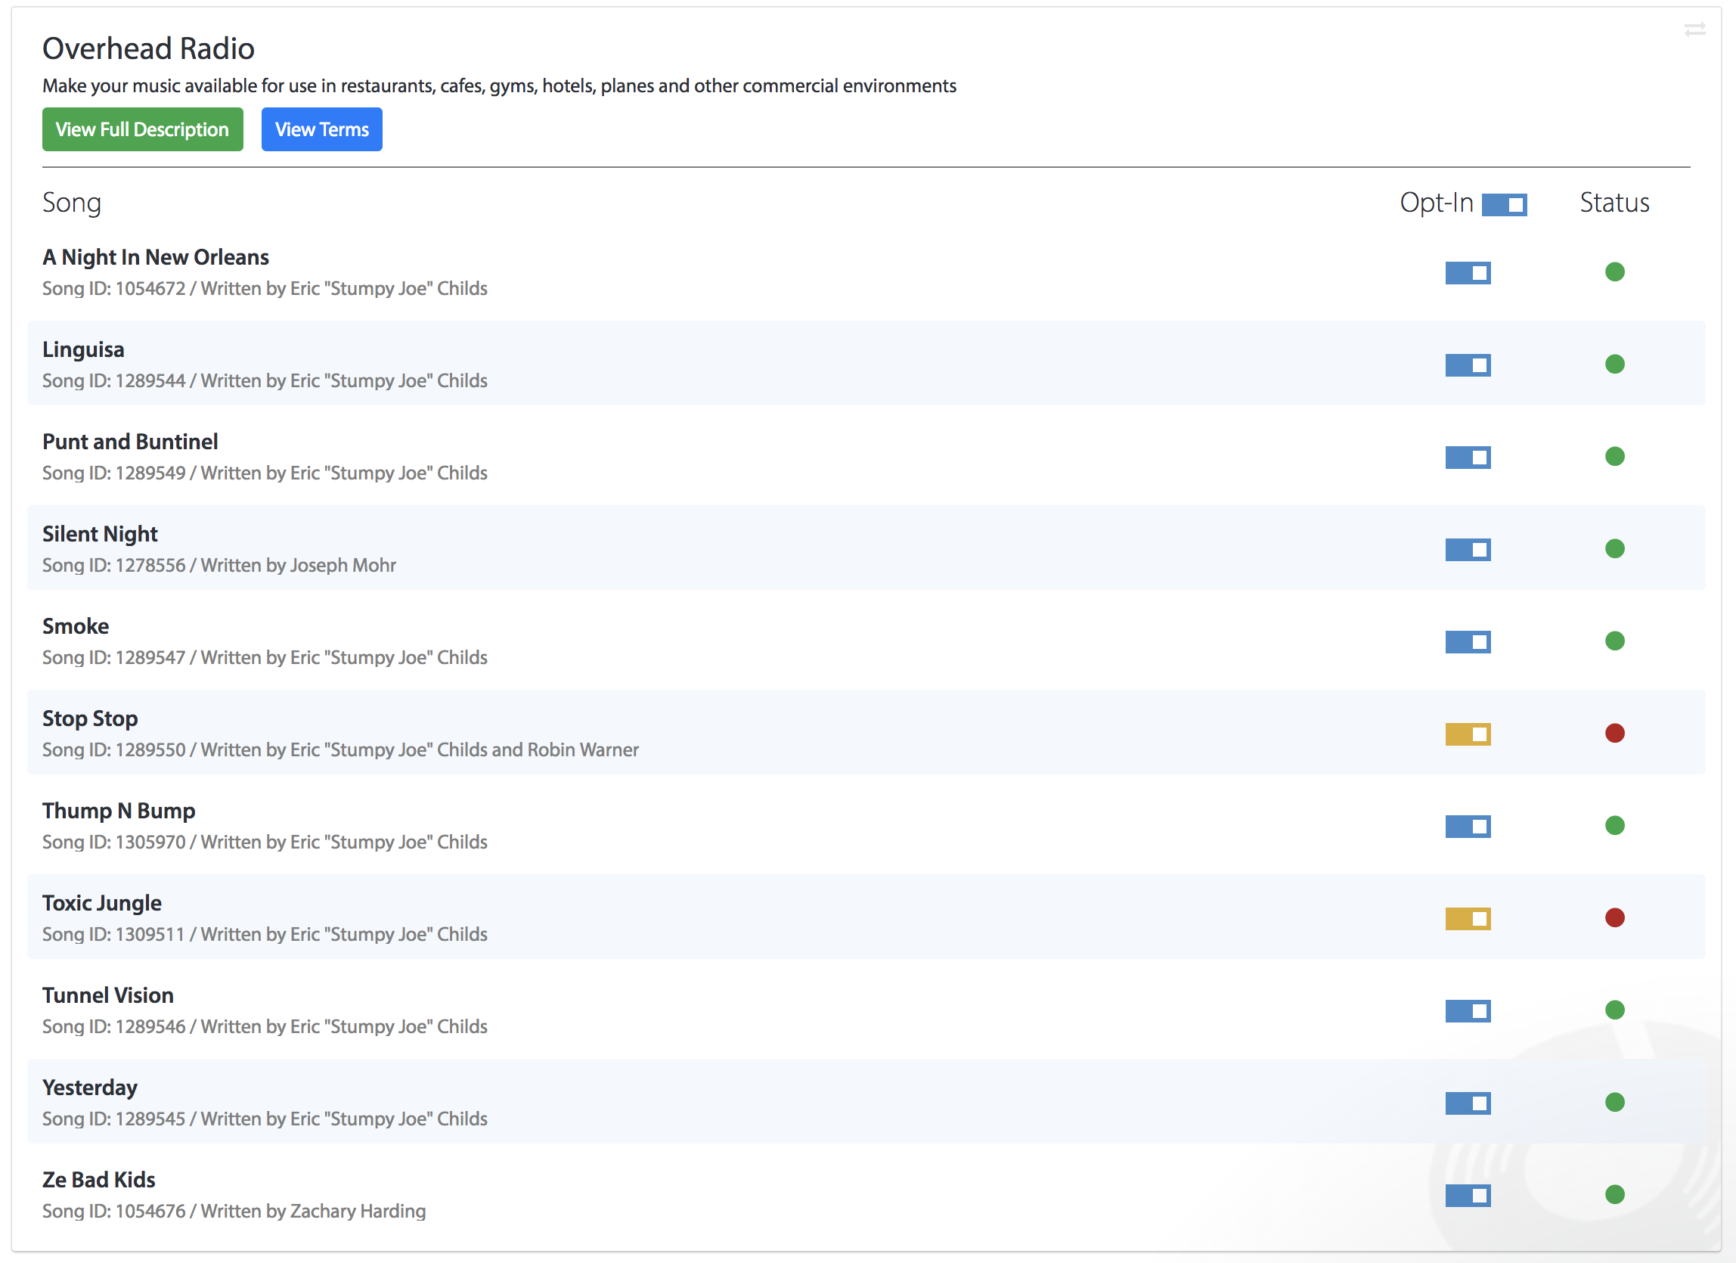Click red status dot for Stop Stop
This screenshot has width=1736, height=1263.
(1614, 733)
